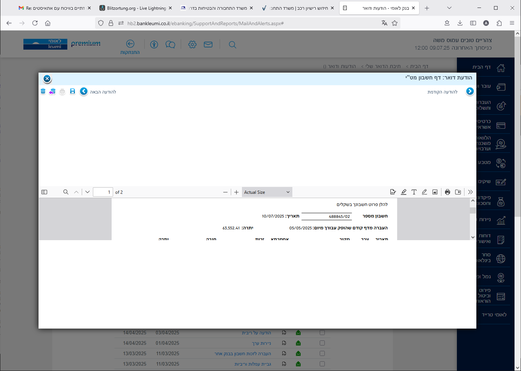
Task: Click the PDF scrollbar down arrow
Action: (473, 237)
